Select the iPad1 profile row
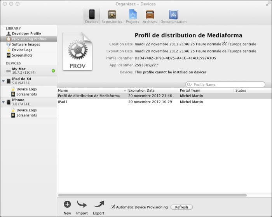272x217 pixels. [62, 102]
